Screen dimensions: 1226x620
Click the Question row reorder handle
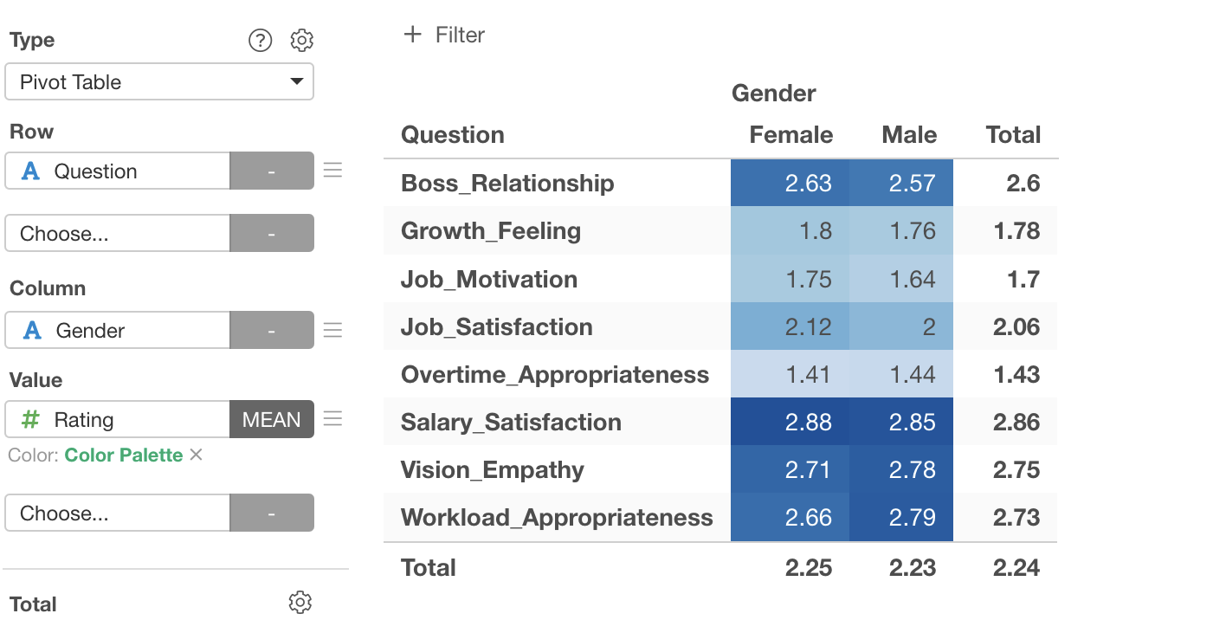[332, 171]
